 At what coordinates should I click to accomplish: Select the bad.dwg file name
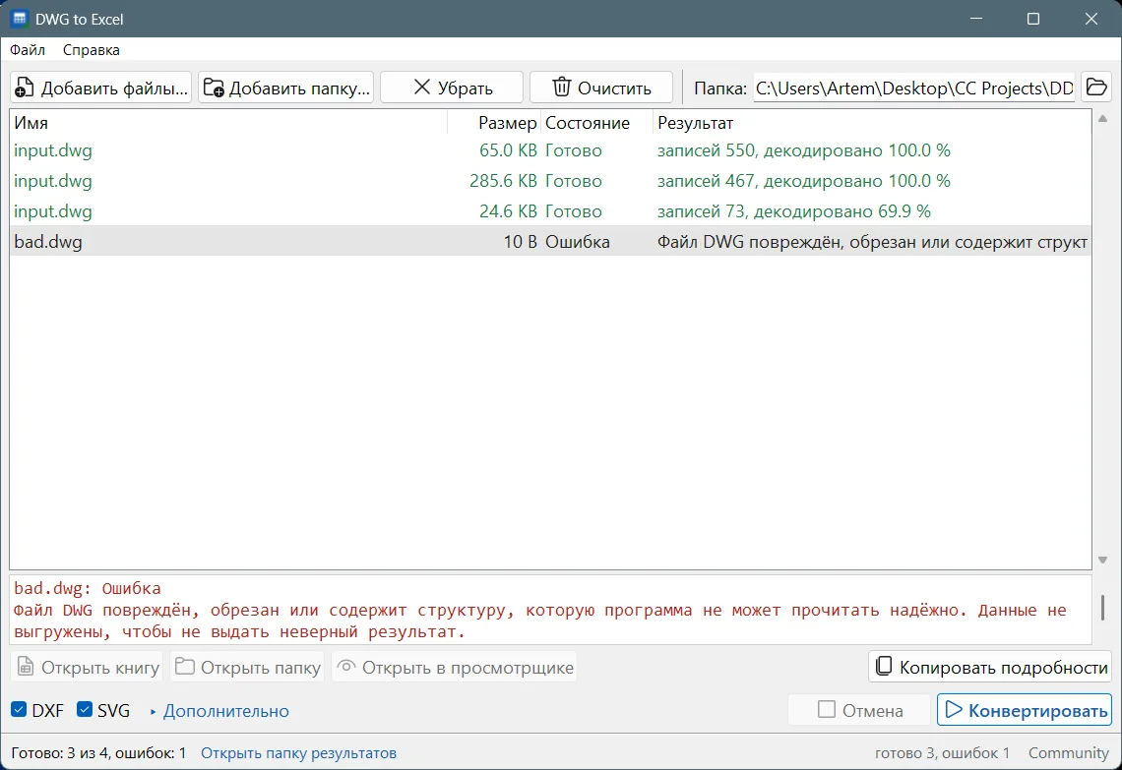click(x=48, y=242)
